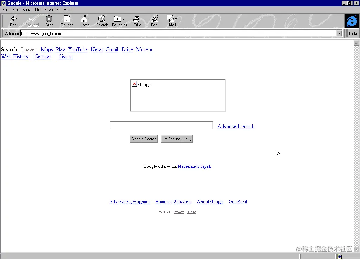Open the address bar history dropdown
Screen dimensions: 360x260
339,33
